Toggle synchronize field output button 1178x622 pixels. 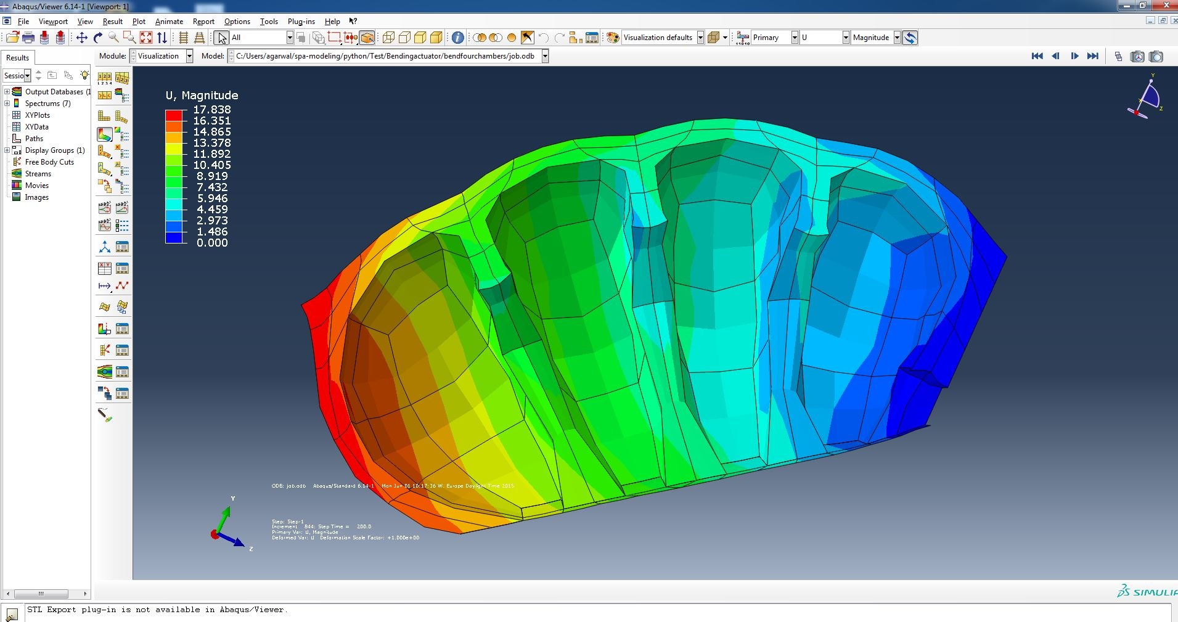click(x=910, y=38)
